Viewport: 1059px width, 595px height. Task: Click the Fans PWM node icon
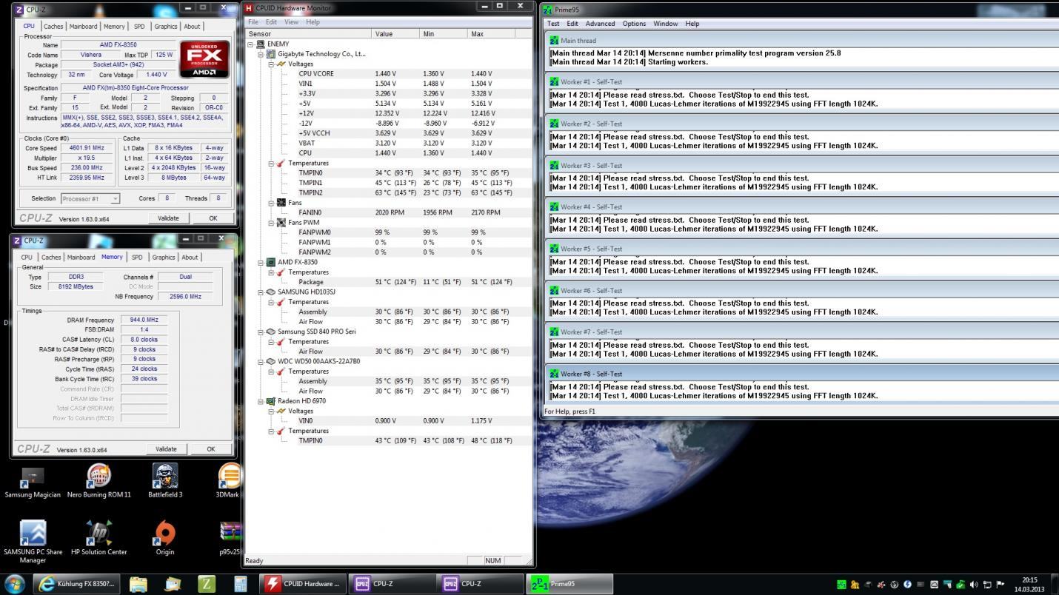[281, 223]
